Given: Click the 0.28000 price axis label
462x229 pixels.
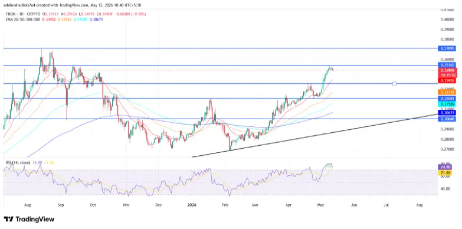Looking at the screenshot, I should pos(447,139).
